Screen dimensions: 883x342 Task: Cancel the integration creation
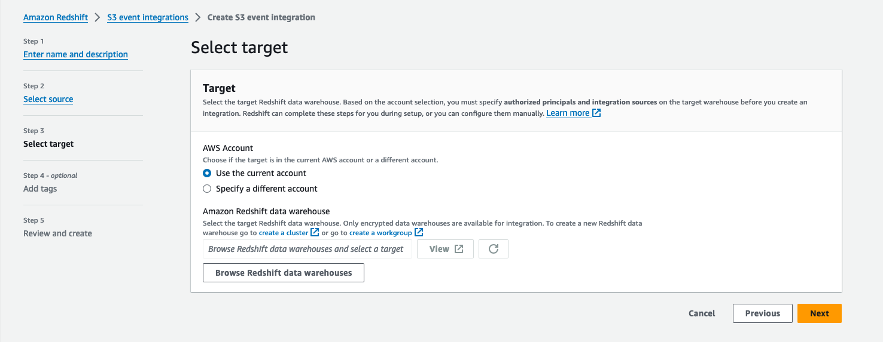point(702,313)
